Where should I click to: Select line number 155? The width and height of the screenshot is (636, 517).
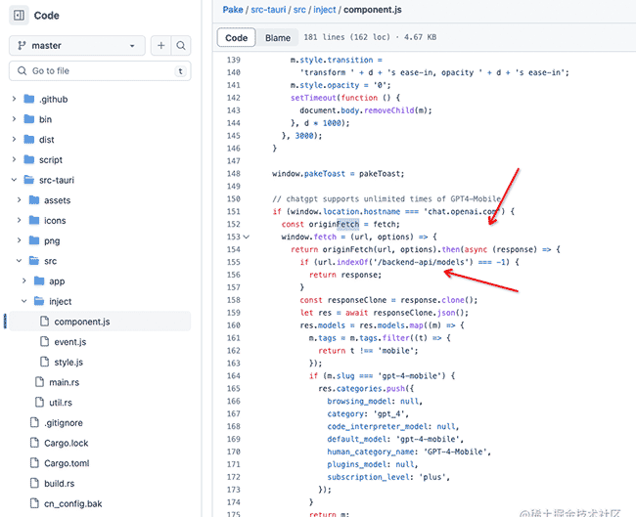coord(234,262)
